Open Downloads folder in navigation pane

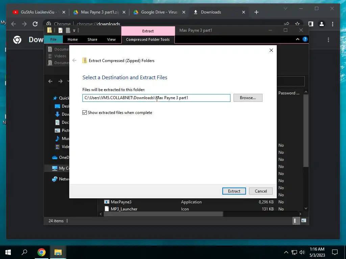click(62, 114)
